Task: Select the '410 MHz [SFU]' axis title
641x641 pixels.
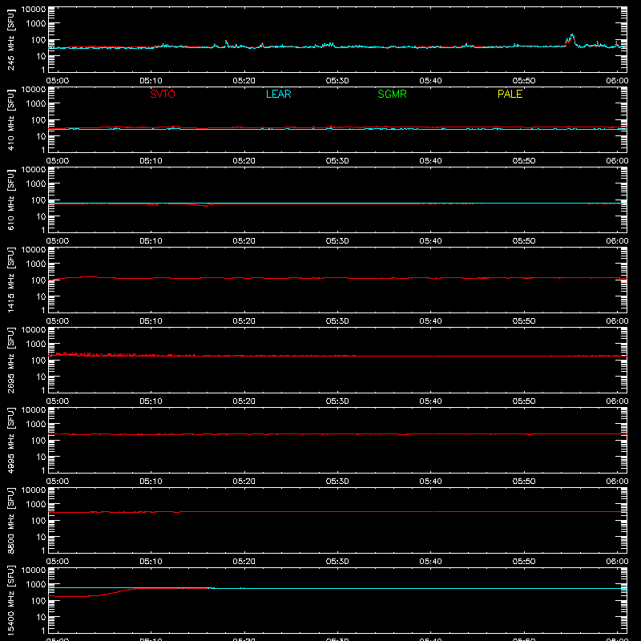Action: pyautogui.click(x=10, y=119)
